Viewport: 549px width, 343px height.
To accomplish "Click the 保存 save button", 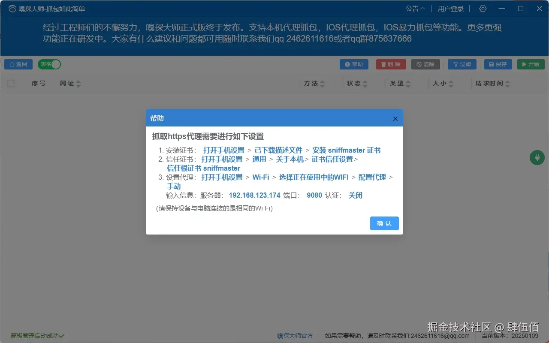I will 498,64.
